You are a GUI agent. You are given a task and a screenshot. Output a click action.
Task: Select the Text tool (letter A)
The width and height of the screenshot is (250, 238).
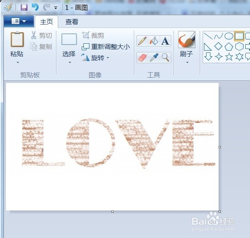165,41
